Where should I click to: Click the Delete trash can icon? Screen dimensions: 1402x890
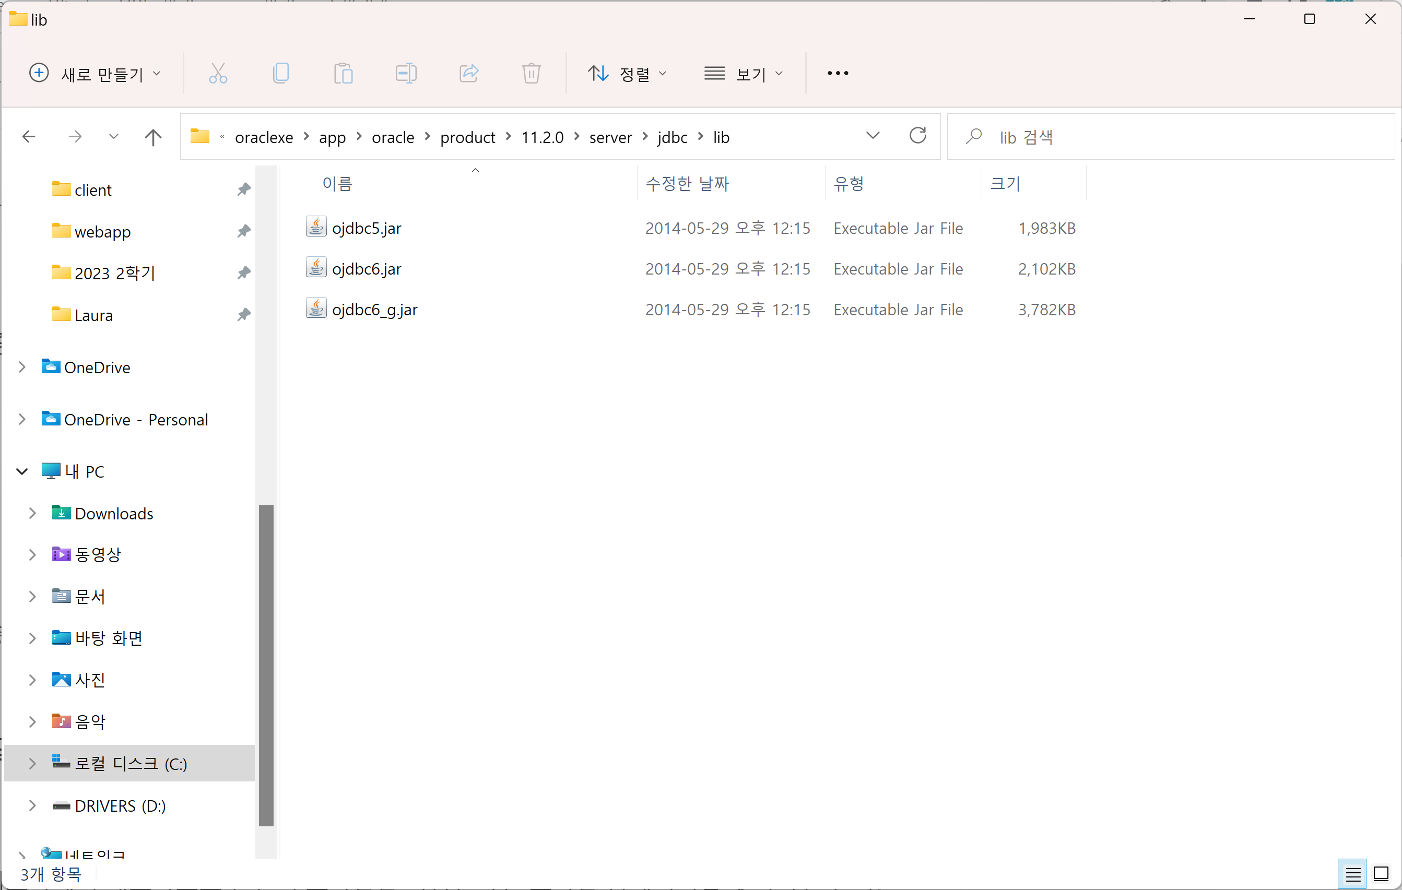pos(531,74)
